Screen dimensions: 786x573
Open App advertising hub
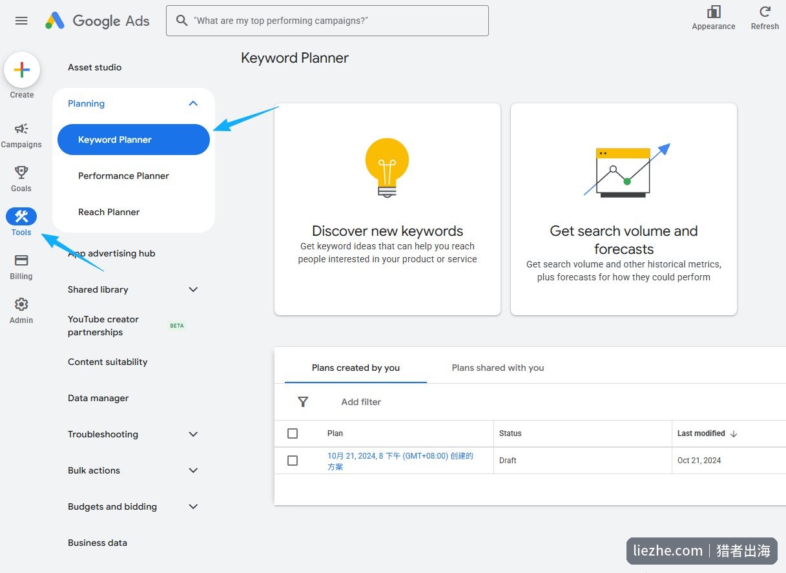112,253
